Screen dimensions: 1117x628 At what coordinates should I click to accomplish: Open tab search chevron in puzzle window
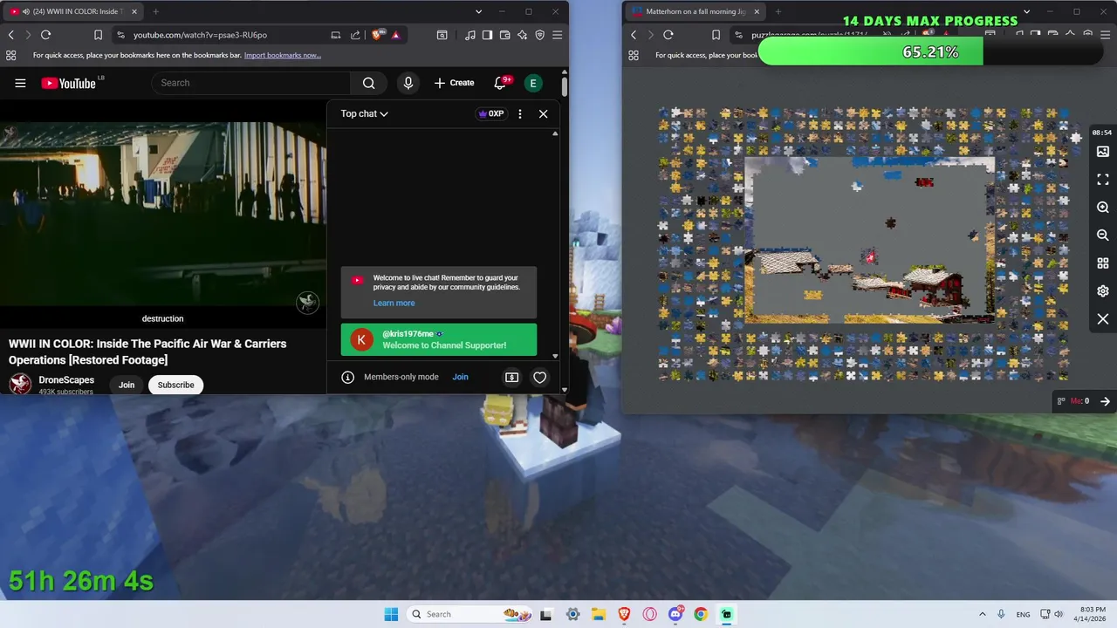pos(1027,11)
